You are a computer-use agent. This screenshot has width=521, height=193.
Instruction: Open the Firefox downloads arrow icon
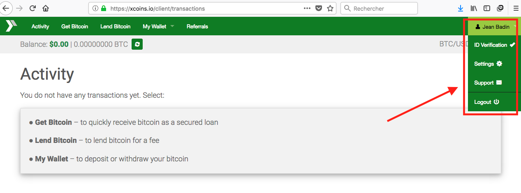click(461, 8)
